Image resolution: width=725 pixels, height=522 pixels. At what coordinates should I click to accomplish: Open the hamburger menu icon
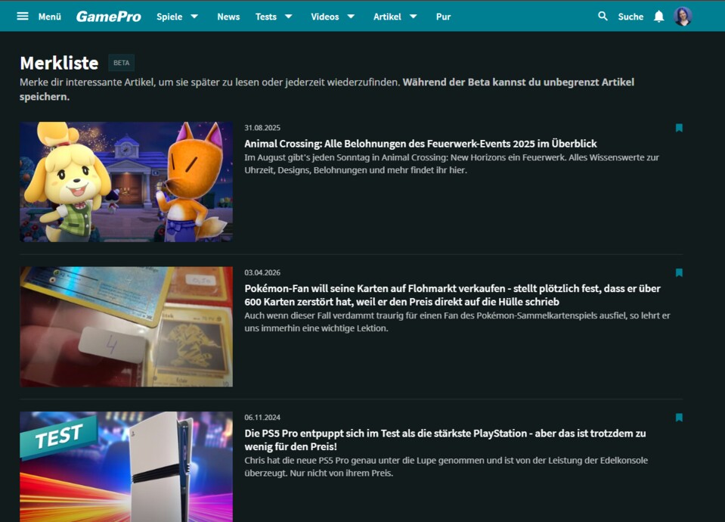point(23,16)
